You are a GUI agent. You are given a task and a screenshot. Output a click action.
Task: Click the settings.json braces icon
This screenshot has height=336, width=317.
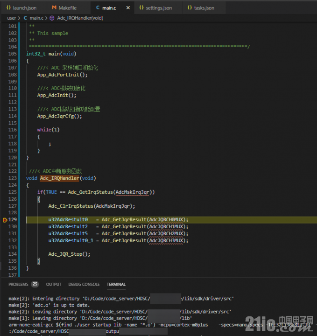point(141,8)
